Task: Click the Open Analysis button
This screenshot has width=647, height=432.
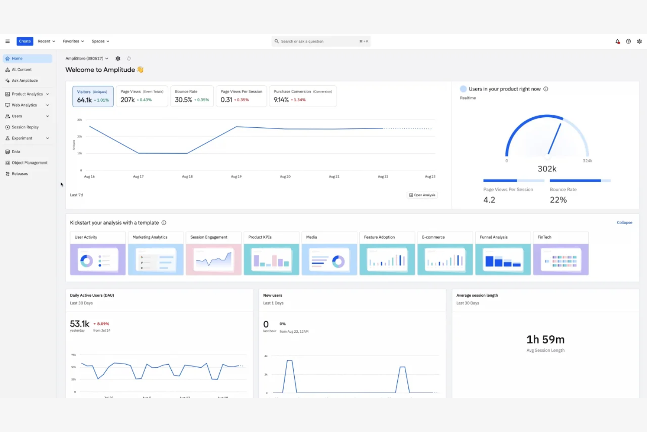Action: tap(422, 195)
